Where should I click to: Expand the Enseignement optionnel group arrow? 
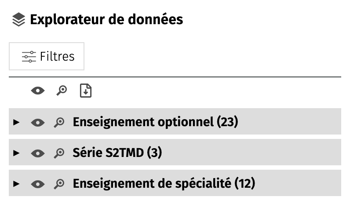17,122
